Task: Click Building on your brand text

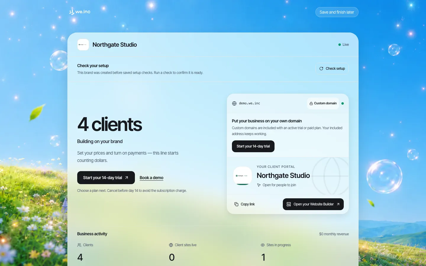Action: 100,142
